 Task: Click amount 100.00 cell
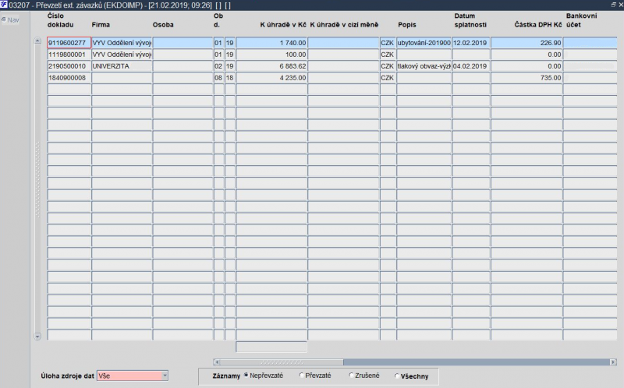[271, 55]
